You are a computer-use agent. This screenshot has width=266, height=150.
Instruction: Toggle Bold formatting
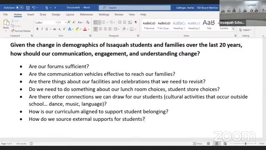(37, 29)
